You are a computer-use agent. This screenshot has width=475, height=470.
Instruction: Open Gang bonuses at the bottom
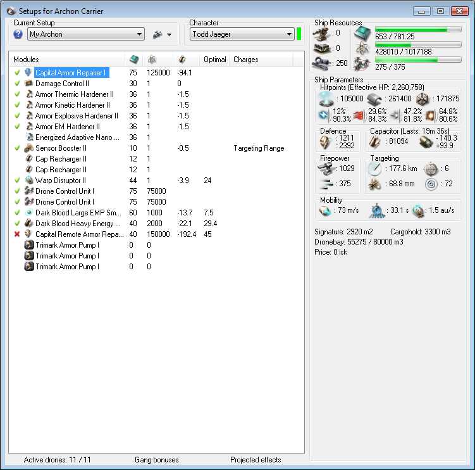tap(157, 460)
